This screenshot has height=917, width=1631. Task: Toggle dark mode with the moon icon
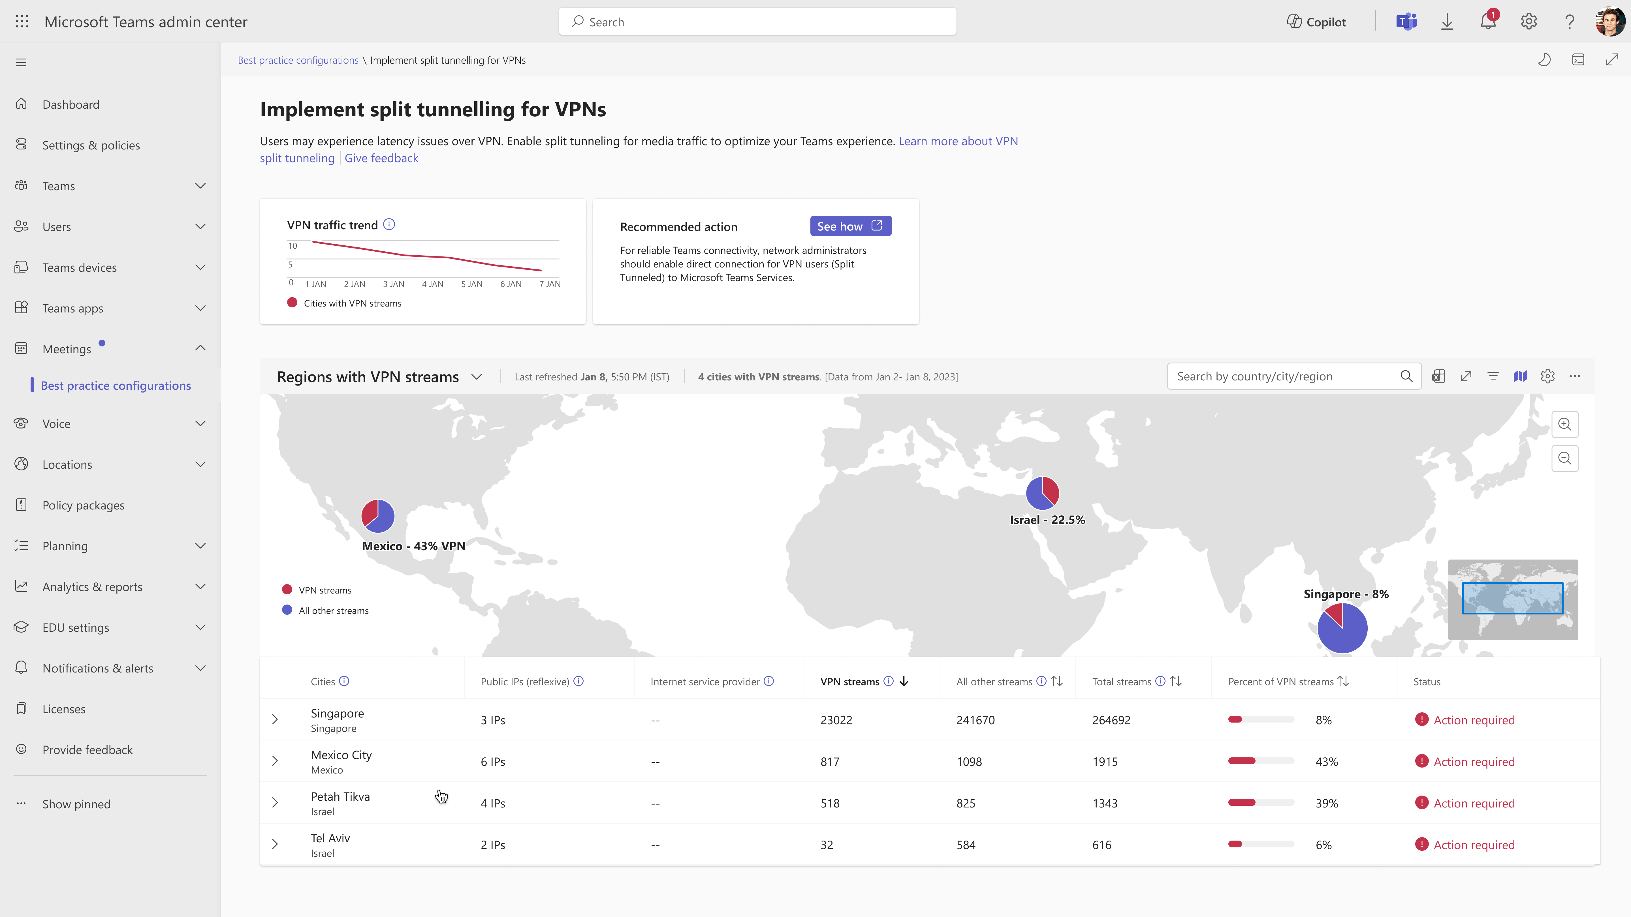[1545, 59]
